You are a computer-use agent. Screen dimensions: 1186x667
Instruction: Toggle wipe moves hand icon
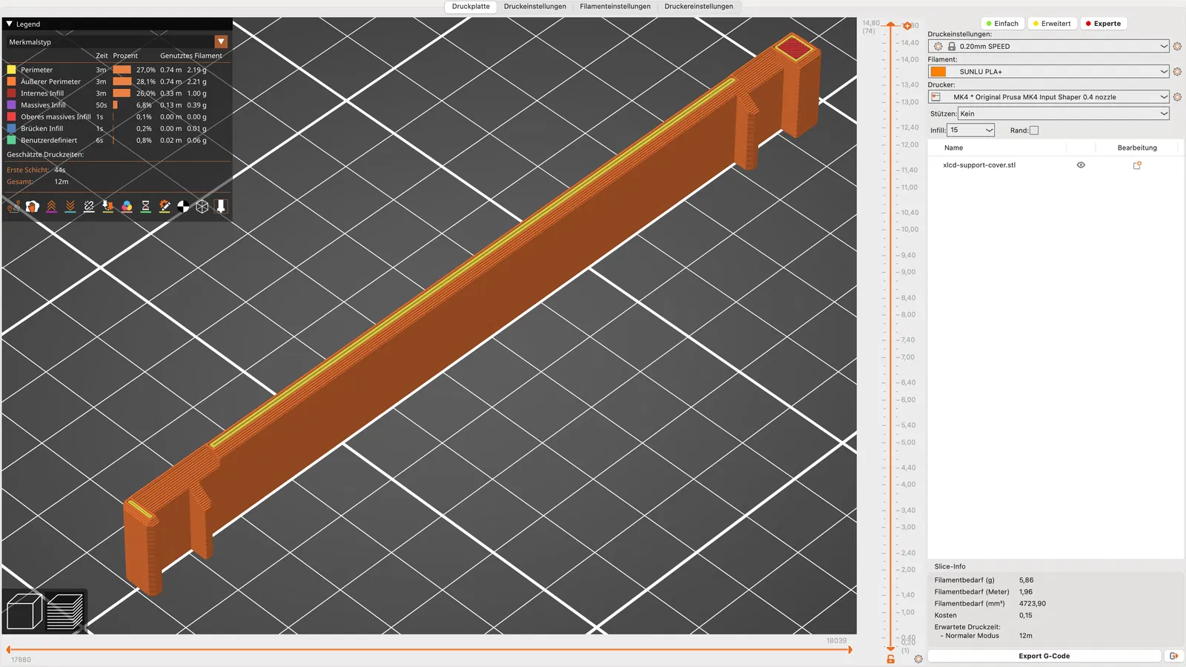32,207
